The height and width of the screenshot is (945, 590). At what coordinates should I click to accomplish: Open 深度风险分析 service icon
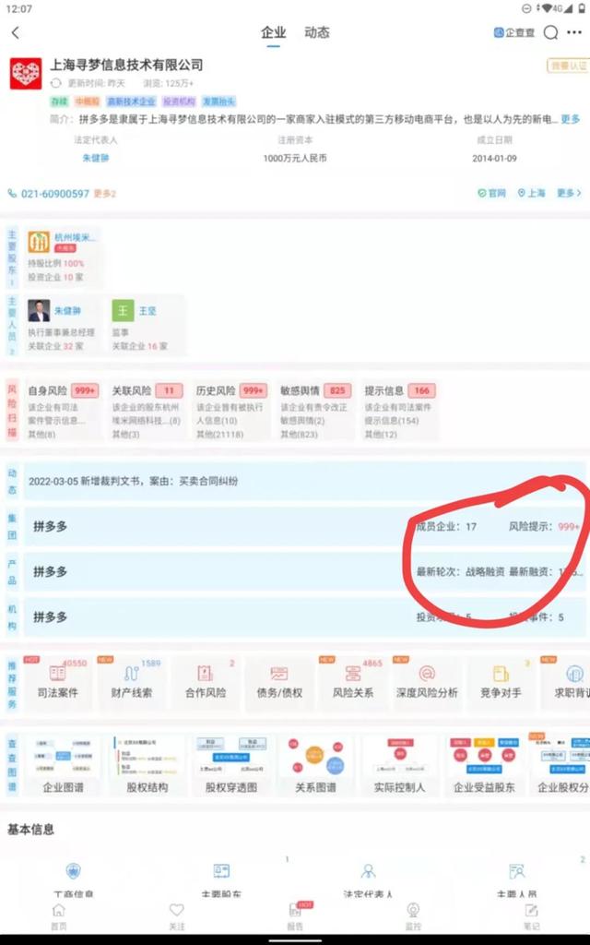427,682
